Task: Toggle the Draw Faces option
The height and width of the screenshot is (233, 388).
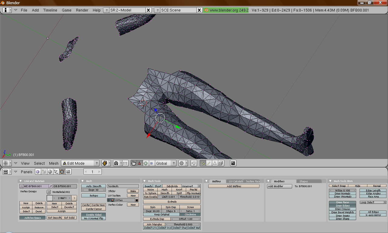Action: [342, 202]
